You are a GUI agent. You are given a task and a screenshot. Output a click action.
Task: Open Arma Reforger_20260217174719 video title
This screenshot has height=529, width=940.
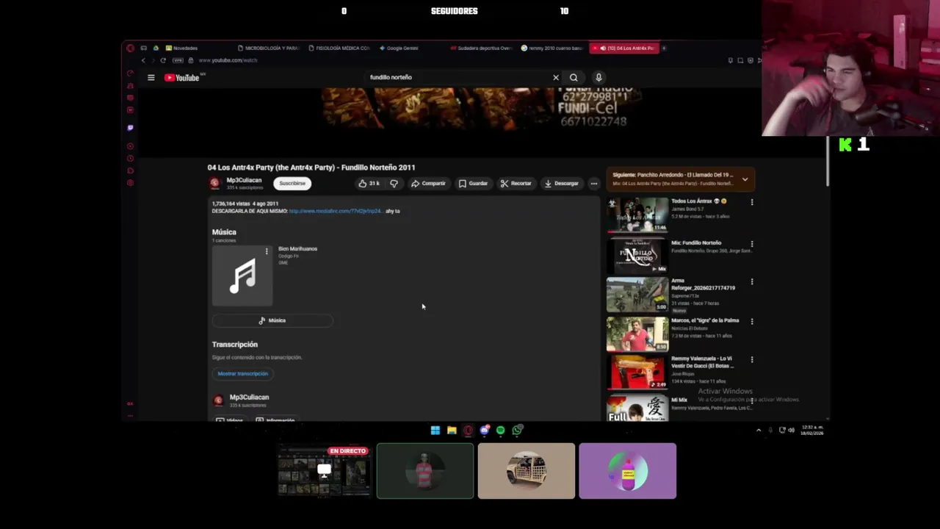(x=703, y=284)
